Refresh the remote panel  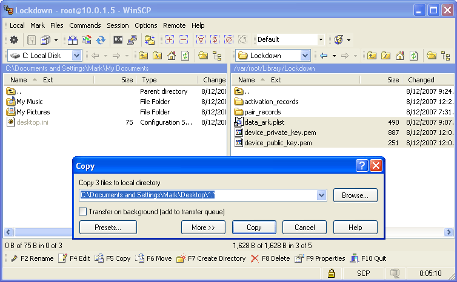pyautogui.click(x=414, y=55)
